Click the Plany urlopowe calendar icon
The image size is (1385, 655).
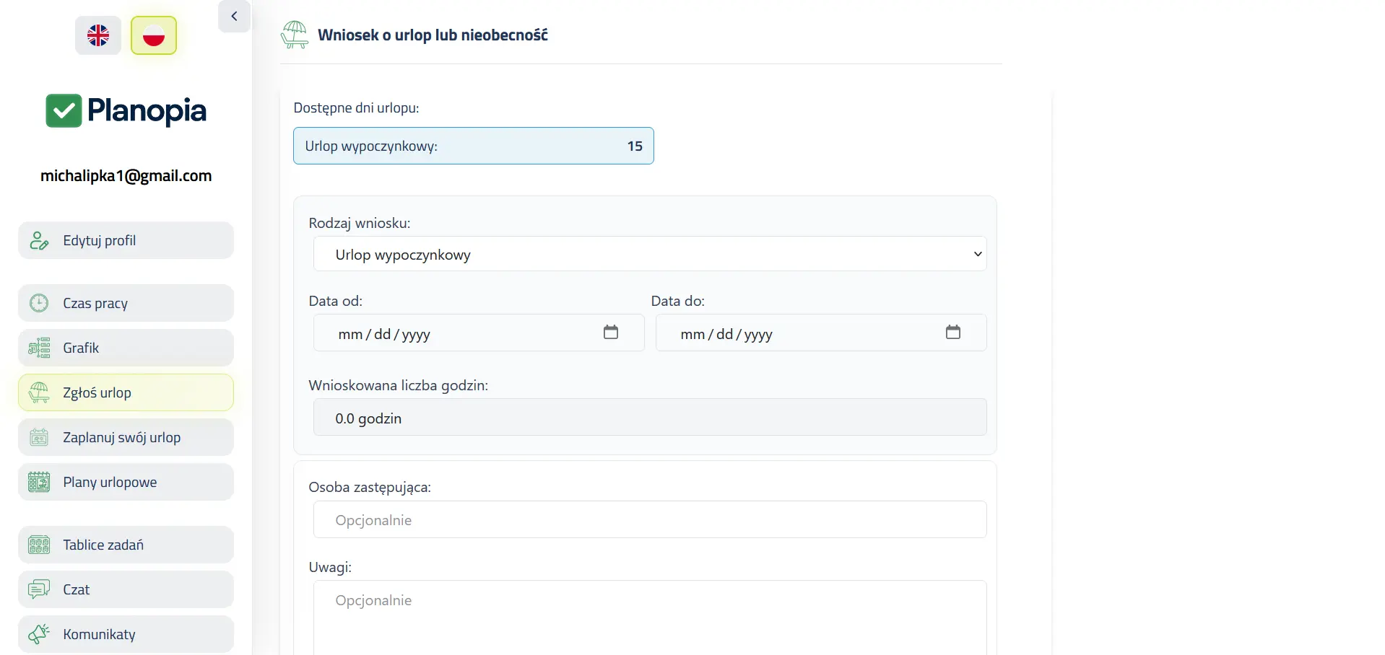(x=39, y=483)
